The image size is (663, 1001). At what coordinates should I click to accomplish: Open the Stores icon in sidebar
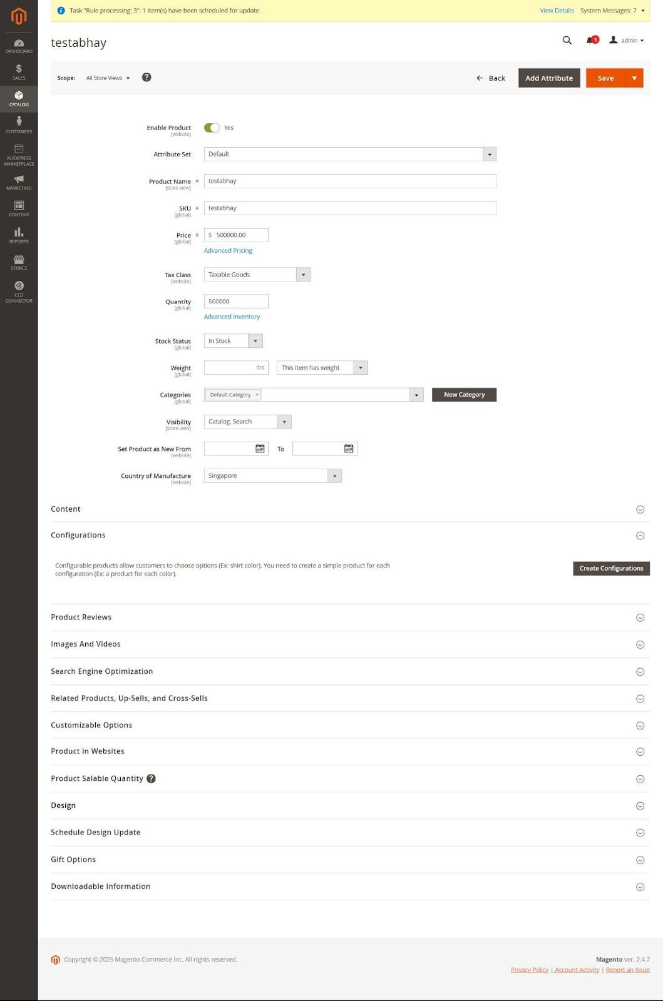pyautogui.click(x=19, y=262)
